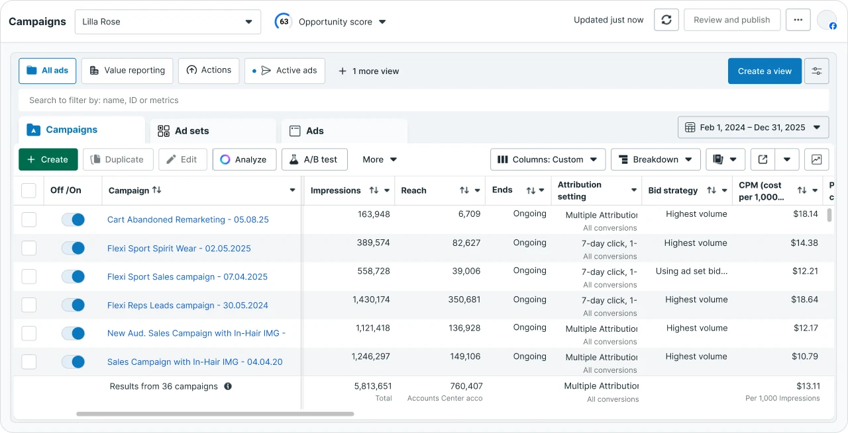Toggle off Cart Abandoned Remarketing campaign

tap(73, 219)
